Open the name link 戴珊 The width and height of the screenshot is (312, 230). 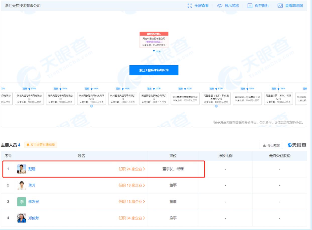point(32,169)
